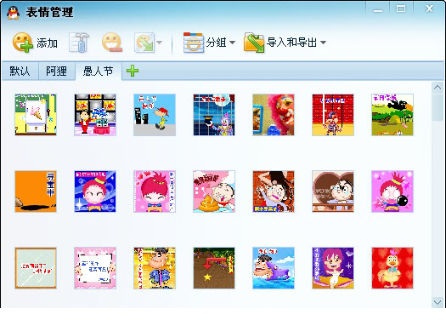Screen dimensions: 446x320
Task: Maximize the 表情管理 window
Action: click(401, 9)
